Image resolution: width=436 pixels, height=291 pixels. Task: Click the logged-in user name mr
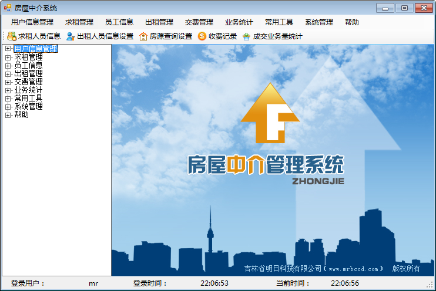(x=93, y=283)
